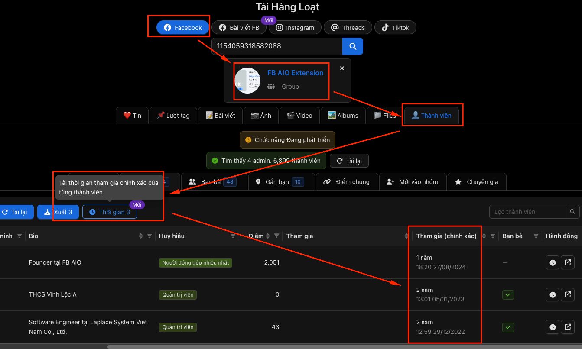This screenshot has height=349, width=582.
Task: Open external link icon for Founder tại FB AIO row
Action: coord(568,262)
